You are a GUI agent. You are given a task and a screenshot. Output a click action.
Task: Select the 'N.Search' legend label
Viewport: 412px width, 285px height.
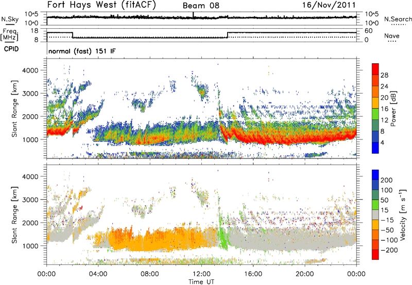click(x=398, y=19)
